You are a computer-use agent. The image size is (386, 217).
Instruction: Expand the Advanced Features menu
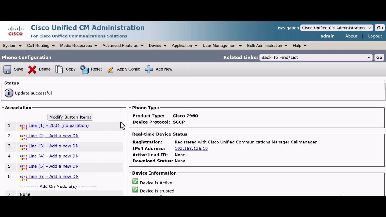point(123,46)
